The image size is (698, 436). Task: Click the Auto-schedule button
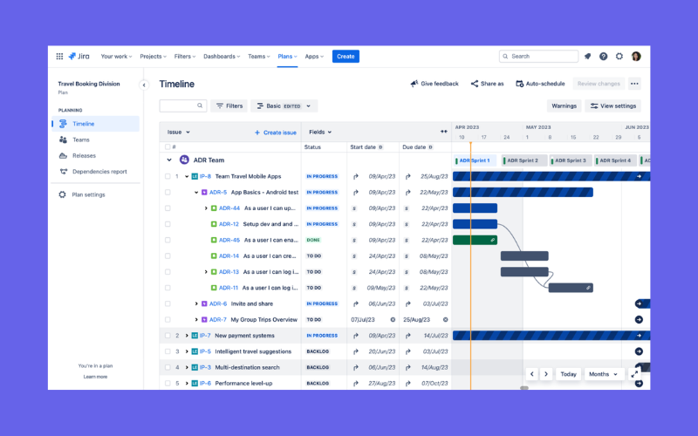pos(541,84)
